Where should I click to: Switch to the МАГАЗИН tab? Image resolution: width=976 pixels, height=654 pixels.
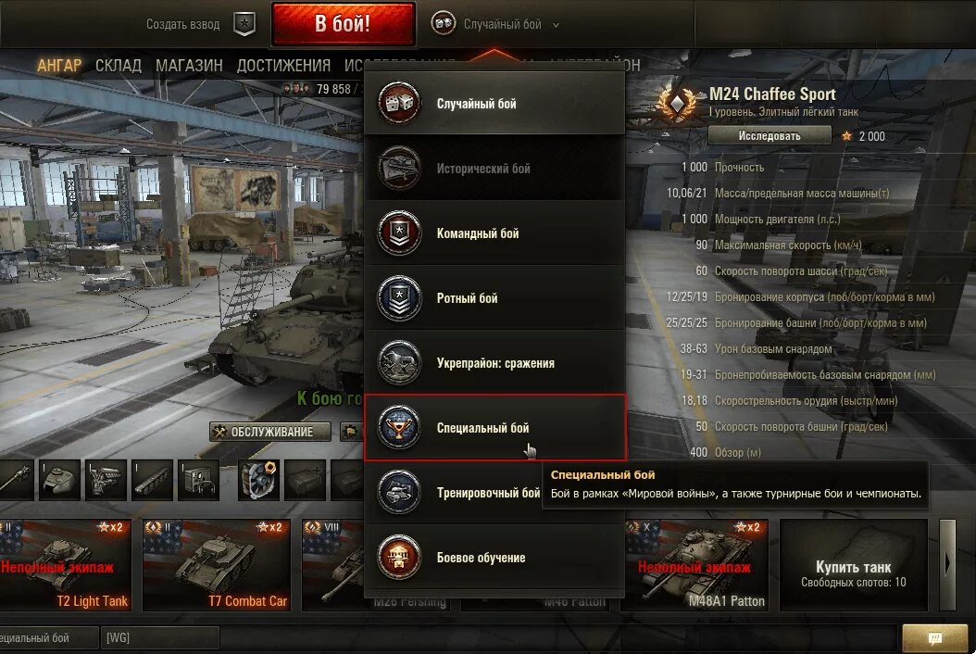pyautogui.click(x=189, y=66)
